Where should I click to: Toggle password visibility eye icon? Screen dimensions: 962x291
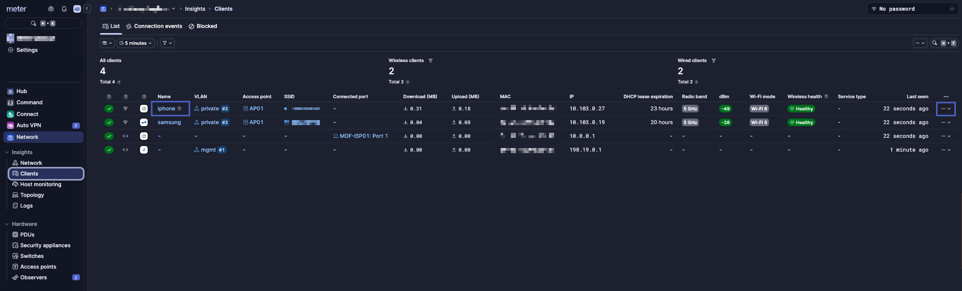952,9
